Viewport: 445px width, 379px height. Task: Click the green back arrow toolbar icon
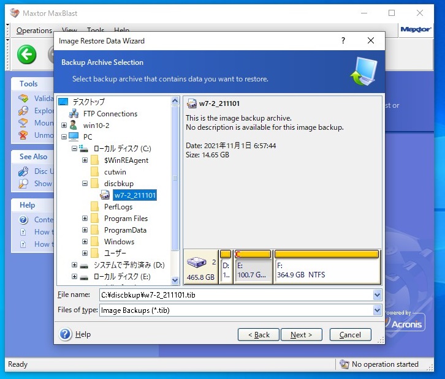(x=27, y=54)
